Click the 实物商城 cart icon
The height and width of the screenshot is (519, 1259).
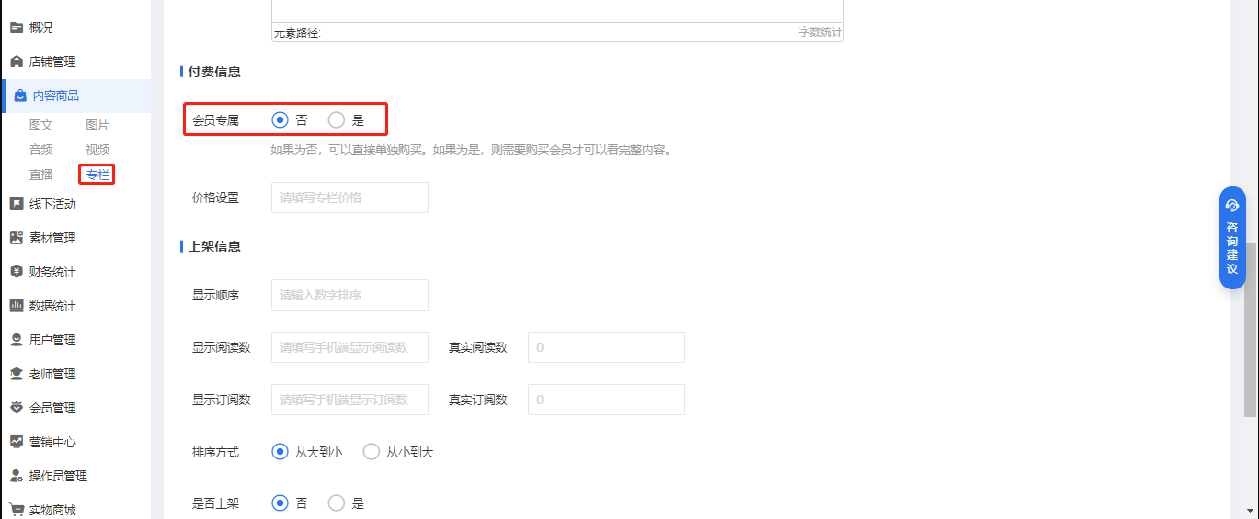tap(17, 510)
